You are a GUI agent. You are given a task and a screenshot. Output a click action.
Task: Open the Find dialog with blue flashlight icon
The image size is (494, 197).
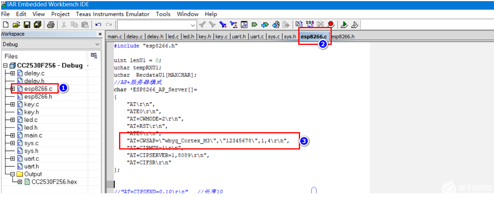click(223, 25)
